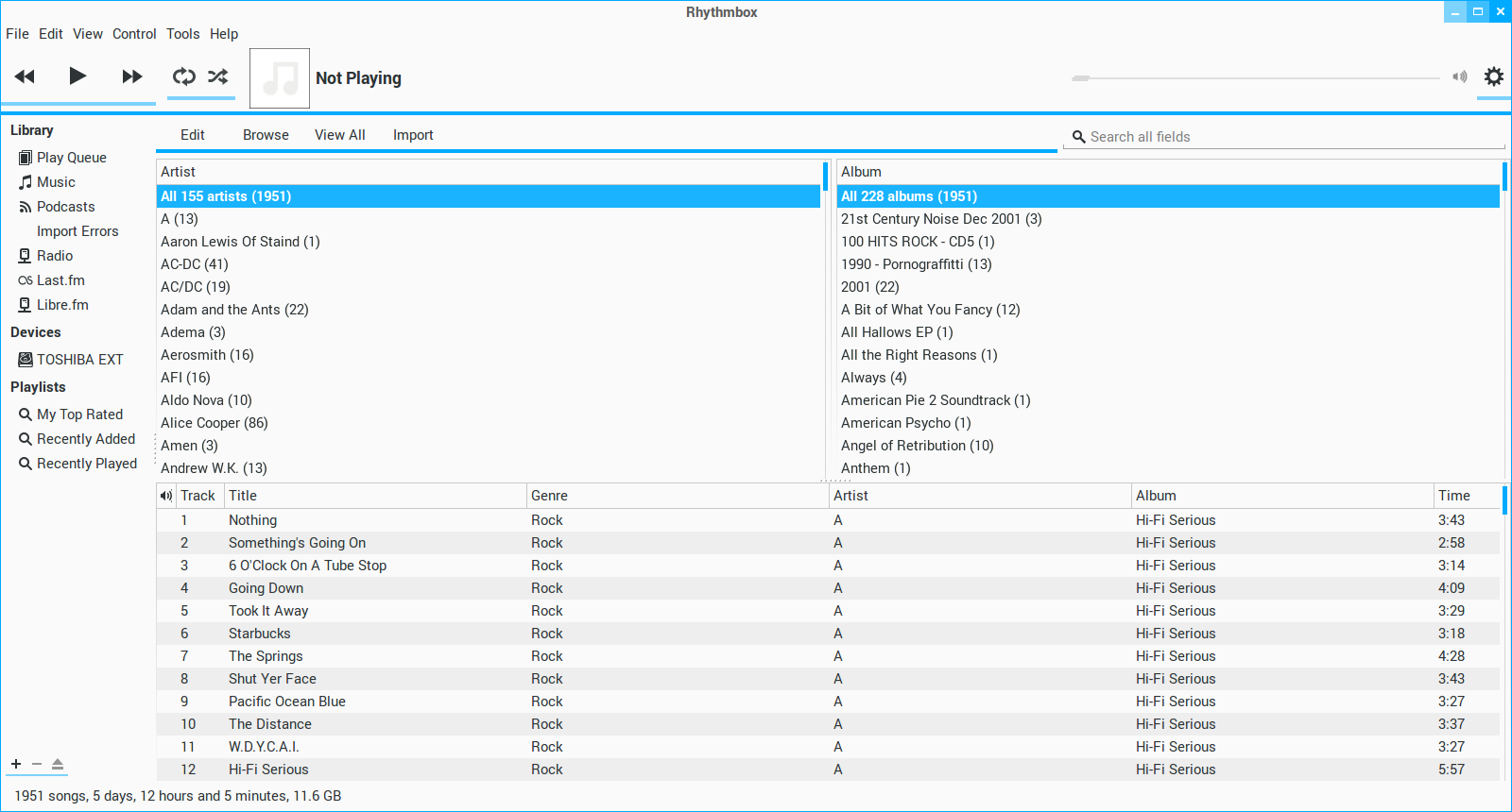
Task: Select artist Adam and the Ants (22)
Action: point(489,310)
